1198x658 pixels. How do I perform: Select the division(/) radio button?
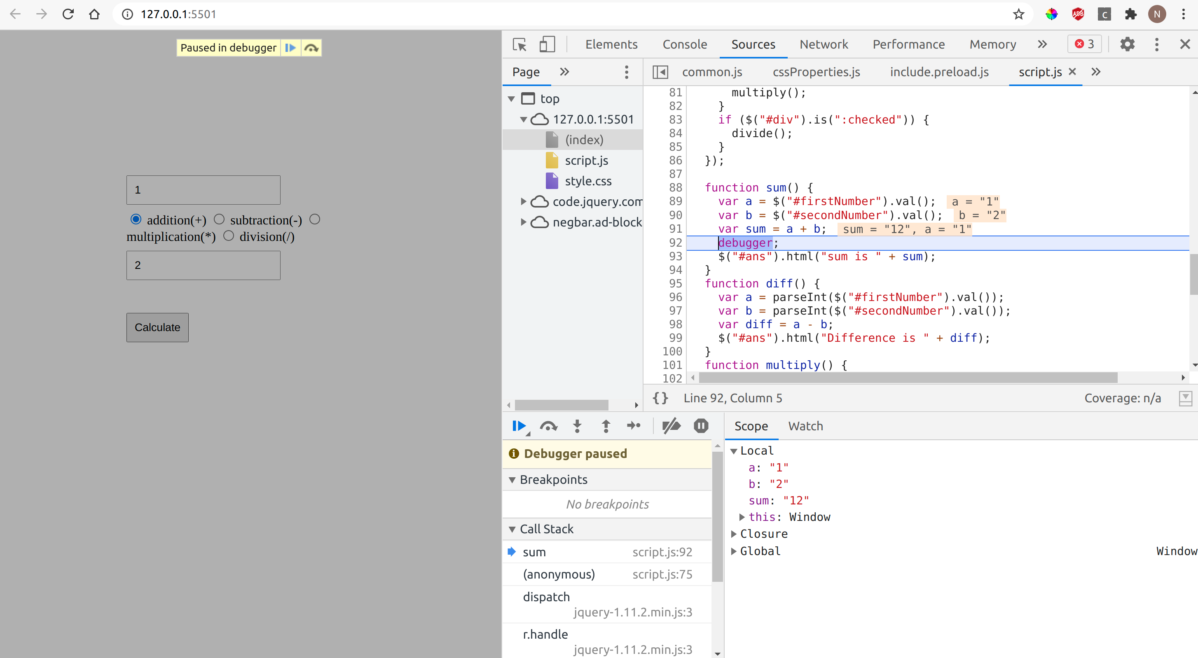pos(228,236)
